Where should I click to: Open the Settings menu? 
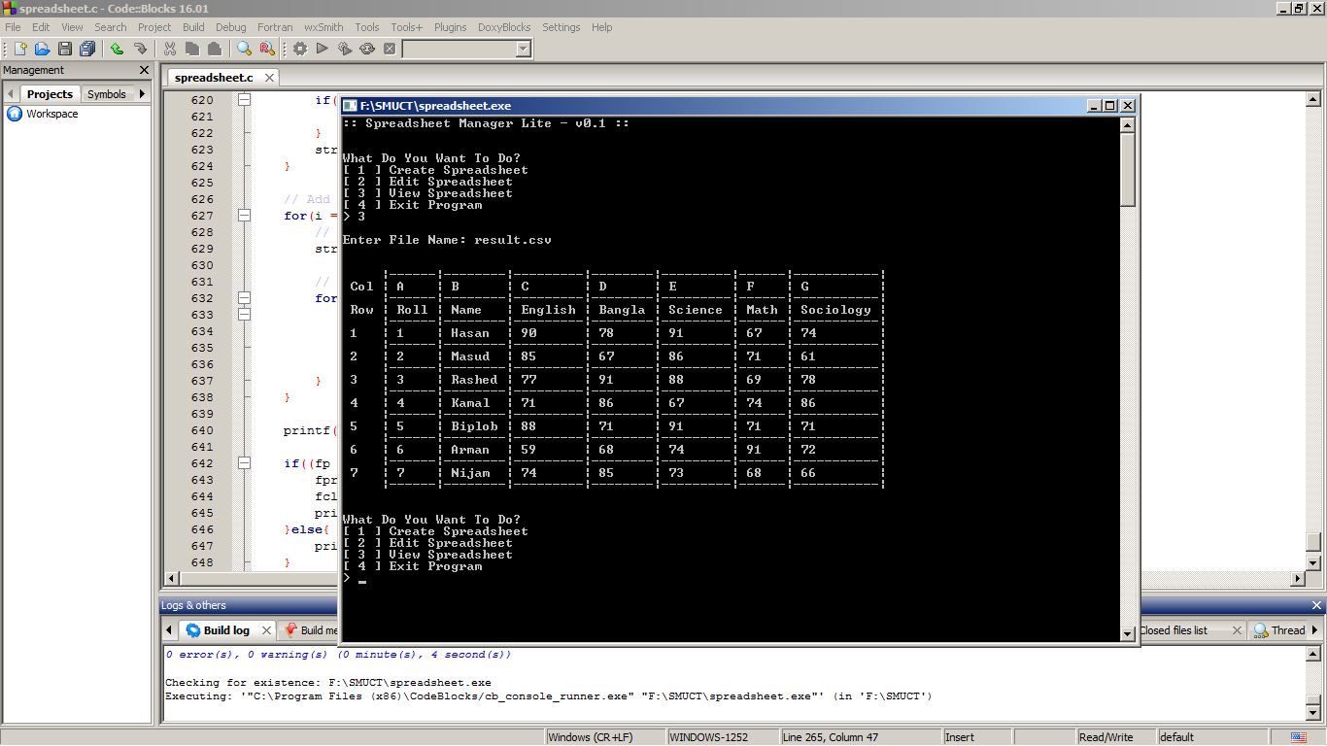pyautogui.click(x=561, y=27)
